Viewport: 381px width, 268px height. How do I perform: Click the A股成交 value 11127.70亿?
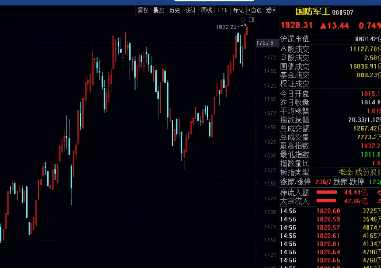pyautogui.click(x=365, y=49)
